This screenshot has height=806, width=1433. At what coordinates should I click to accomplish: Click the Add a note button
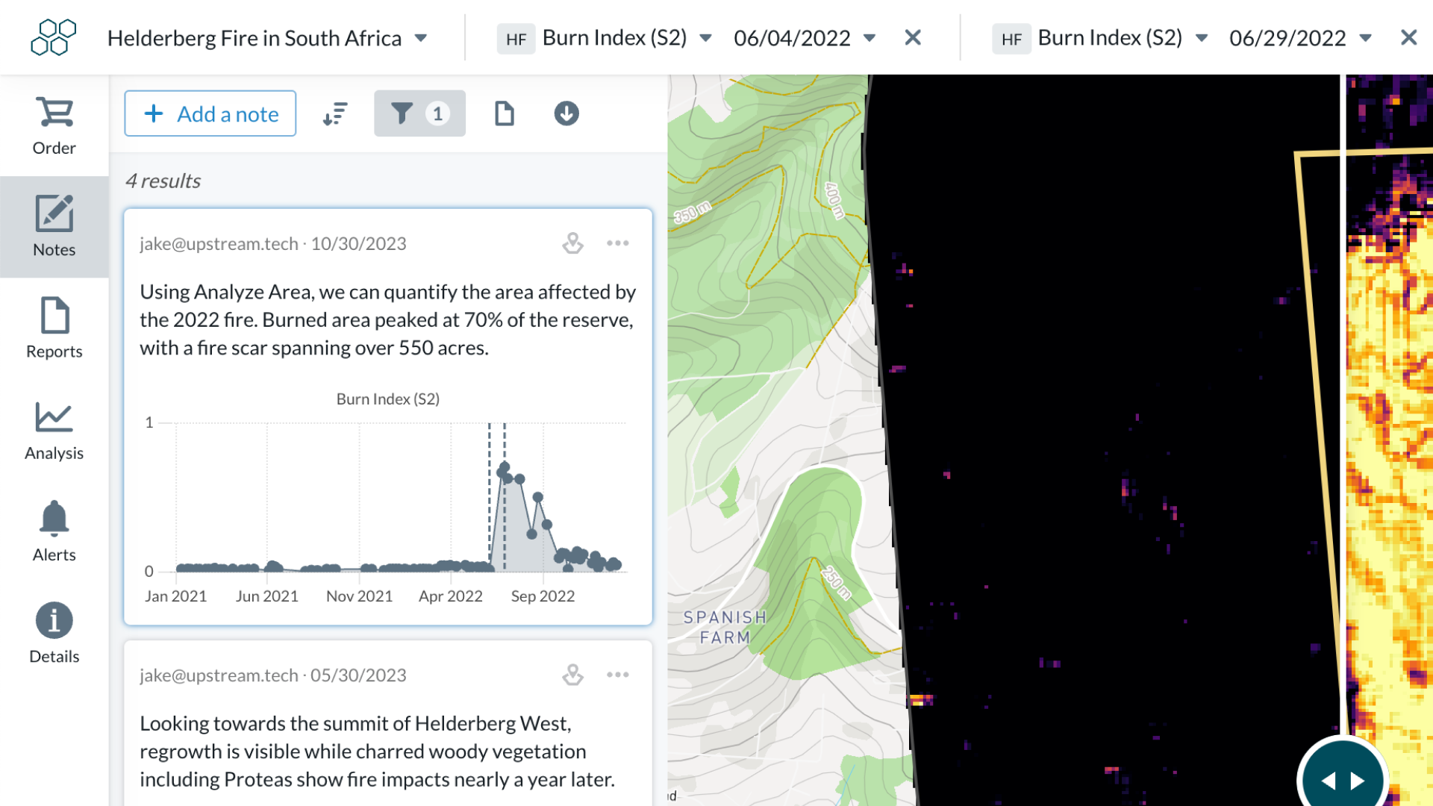[210, 113]
